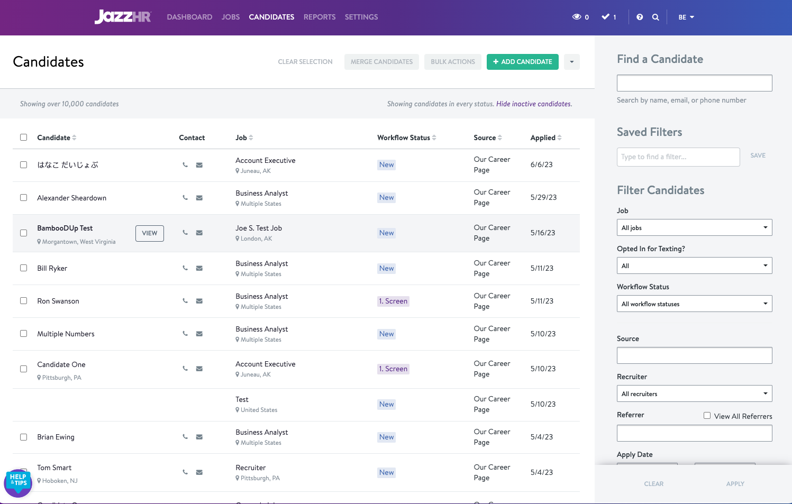This screenshot has height=504, width=792.
Task: Open the Job filter dropdown
Action: (x=694, y=227)
